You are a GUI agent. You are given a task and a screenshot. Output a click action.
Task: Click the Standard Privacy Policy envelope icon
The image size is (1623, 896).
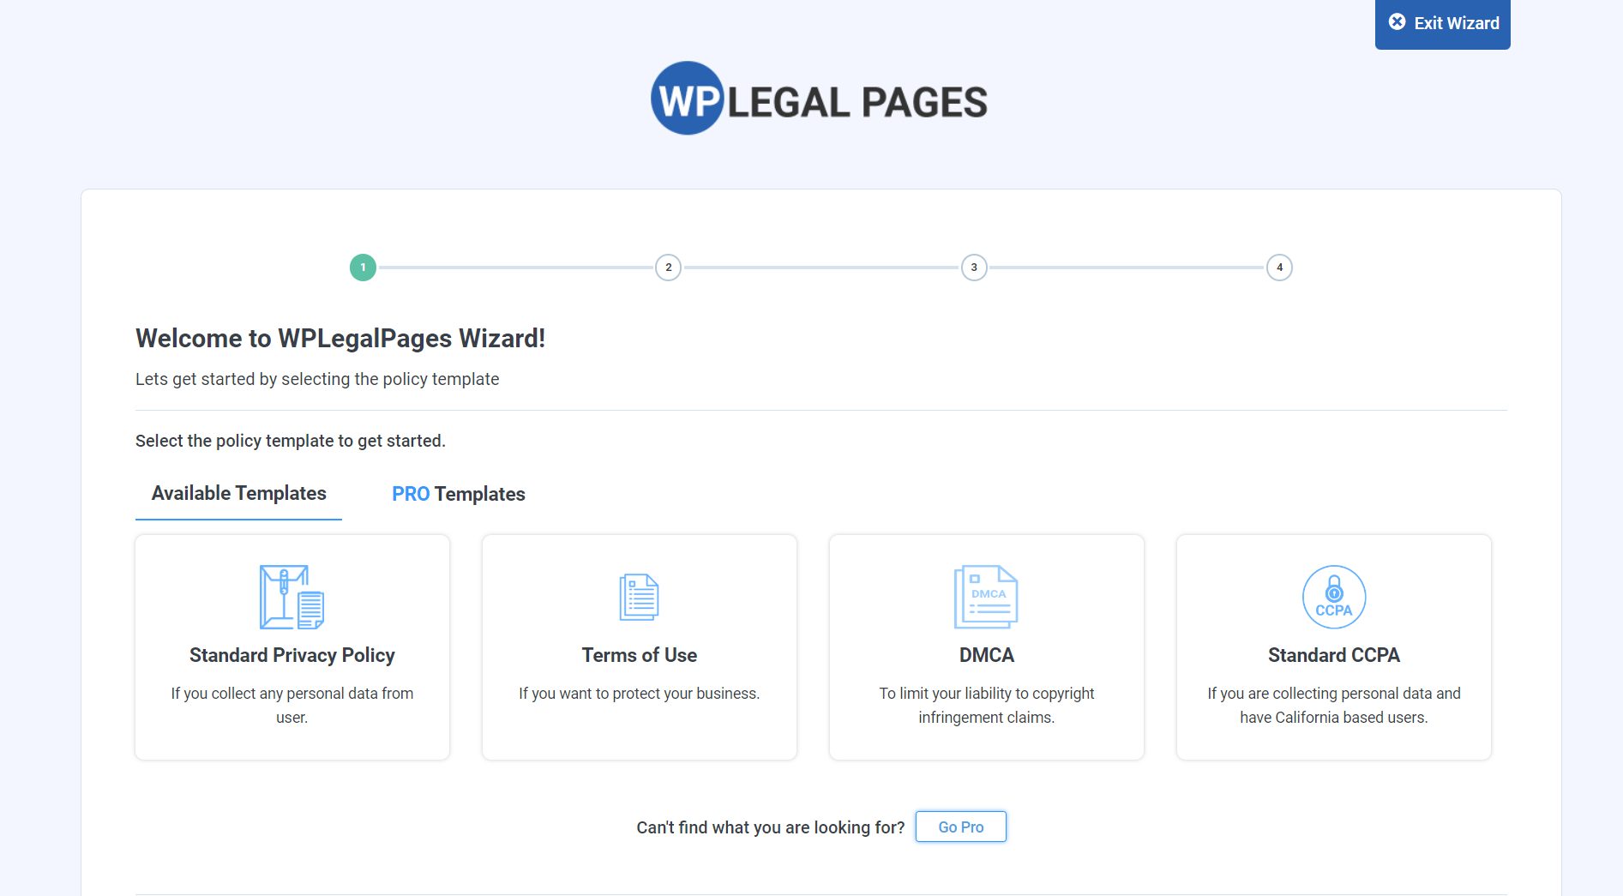tap(292, 597)
